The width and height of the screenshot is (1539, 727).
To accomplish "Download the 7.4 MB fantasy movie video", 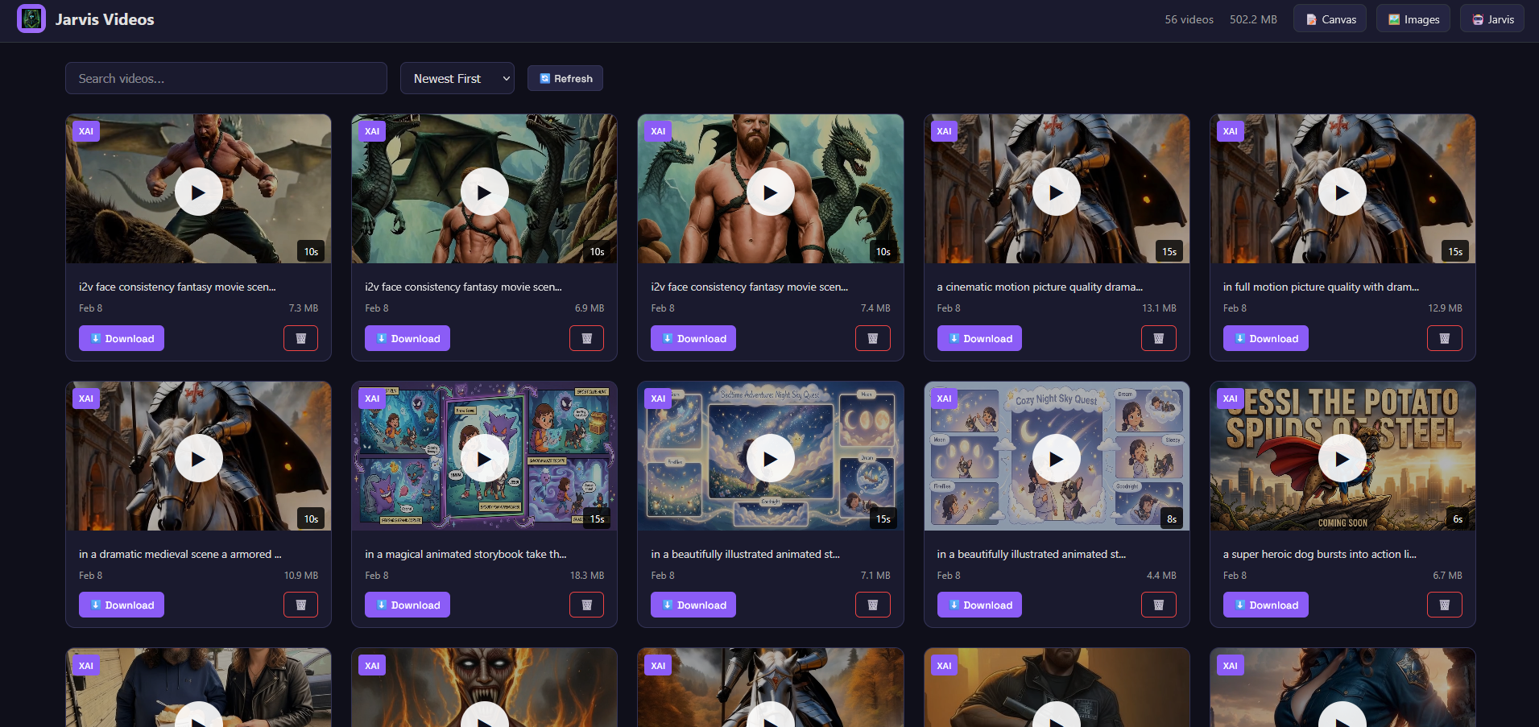I will (693, 338).
